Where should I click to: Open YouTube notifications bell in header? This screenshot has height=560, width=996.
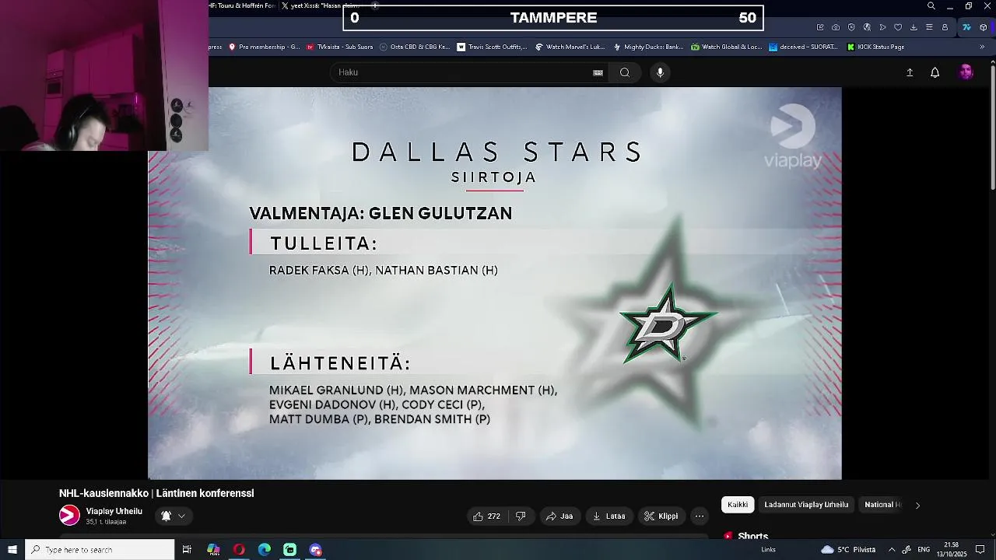tap(935, 72)
